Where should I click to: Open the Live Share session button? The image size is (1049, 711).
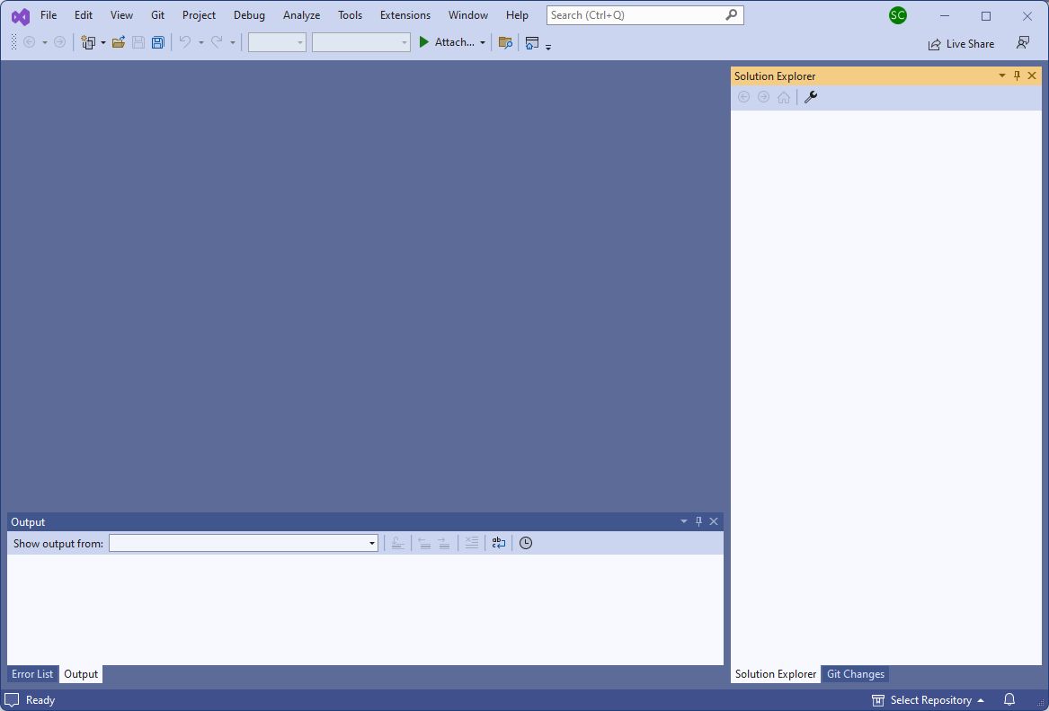point(961,44)
